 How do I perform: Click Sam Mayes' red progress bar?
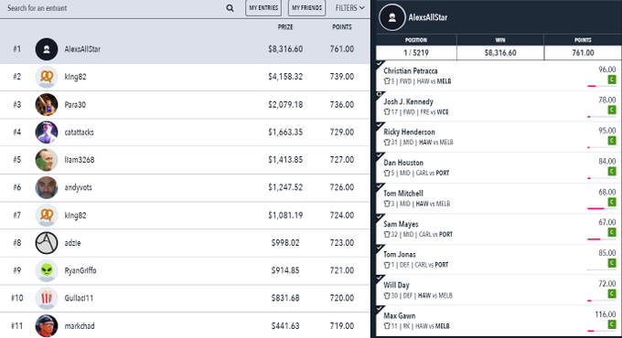594,239
